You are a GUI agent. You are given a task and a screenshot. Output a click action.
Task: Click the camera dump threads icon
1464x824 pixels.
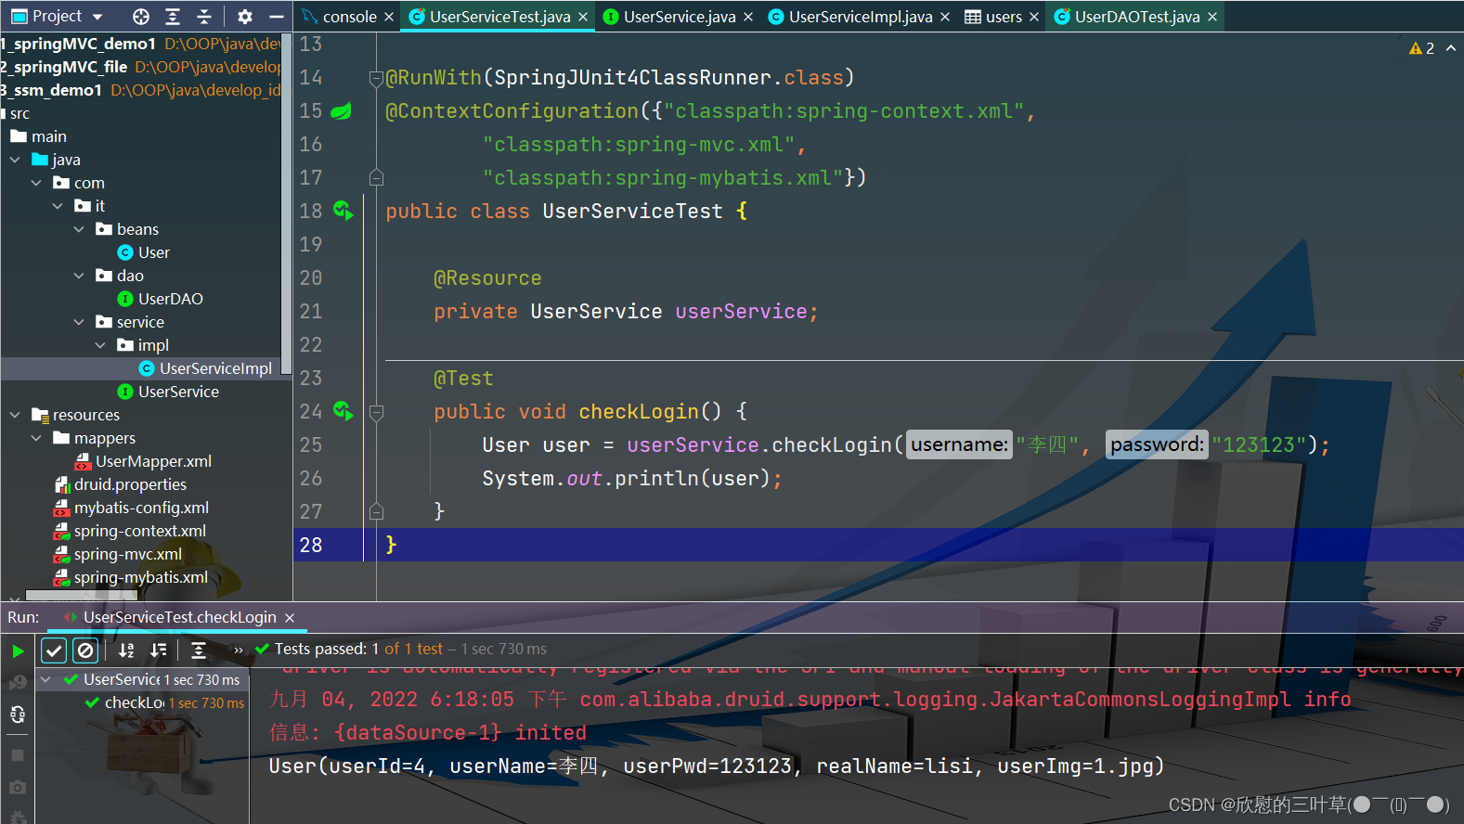(18, 787)
